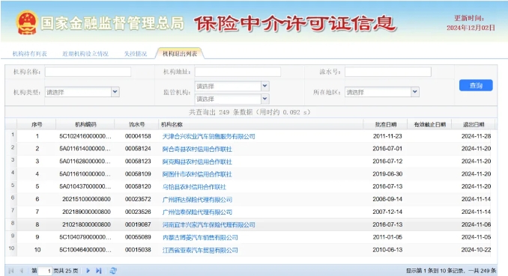508x276 pixels.
Task: Jump to last page arrow
Action: tap(99, 271)
